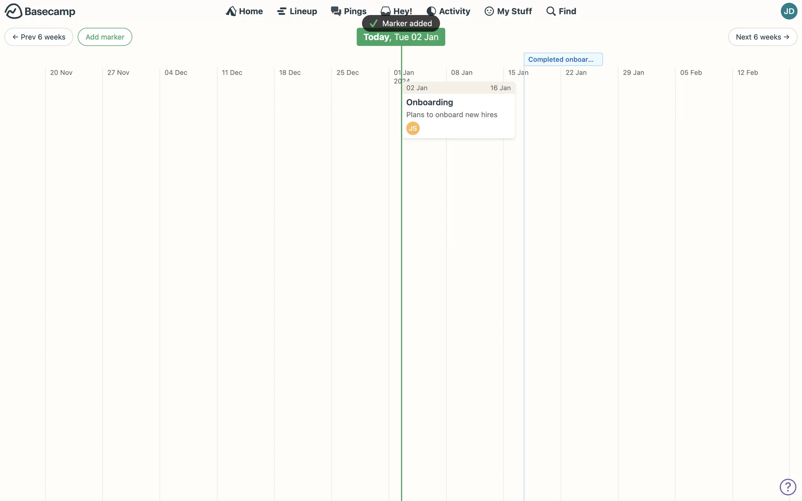Click the Today, Tue 02 Jan label
Viewport: 802px width, 501px height.
[x=401, y=37]
